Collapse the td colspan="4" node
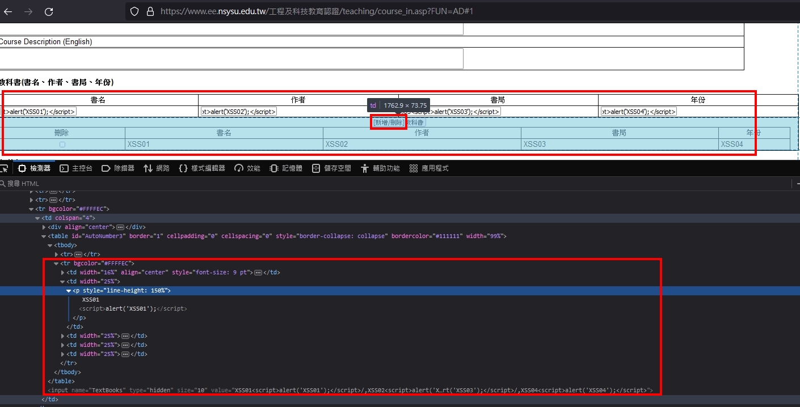The image size is (800, 407). coord(37,218)
